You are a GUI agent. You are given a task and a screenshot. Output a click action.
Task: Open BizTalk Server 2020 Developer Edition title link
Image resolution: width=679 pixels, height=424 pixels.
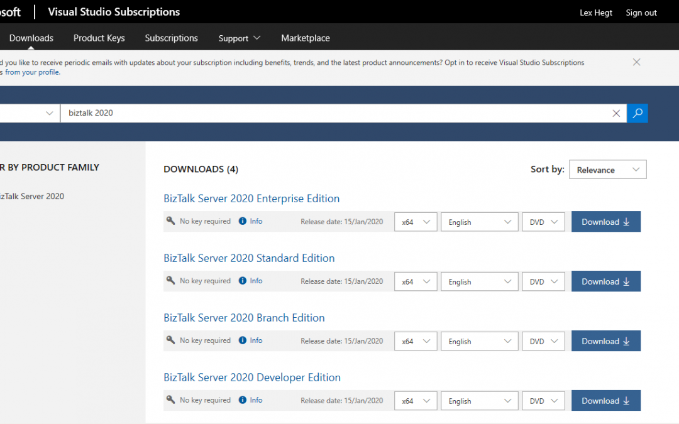(252, 378)
